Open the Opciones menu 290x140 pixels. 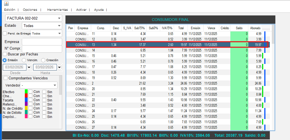point(30,10)
